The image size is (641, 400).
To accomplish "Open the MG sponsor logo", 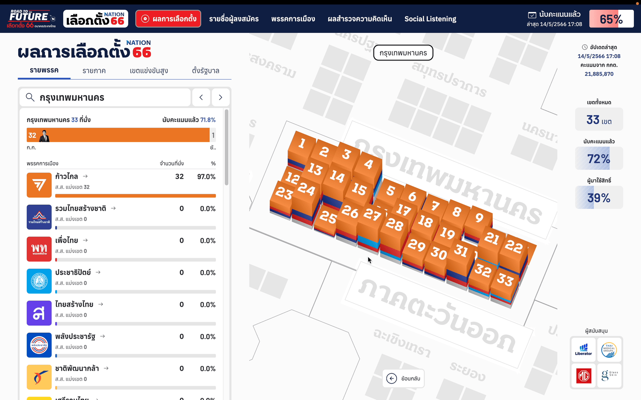I will tap(584, 376).
